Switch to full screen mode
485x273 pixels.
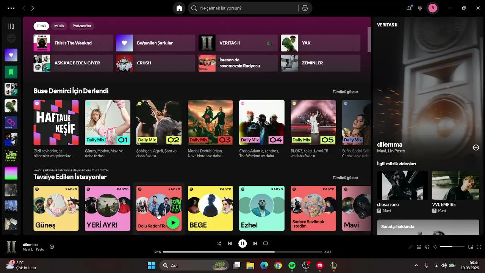479,247
